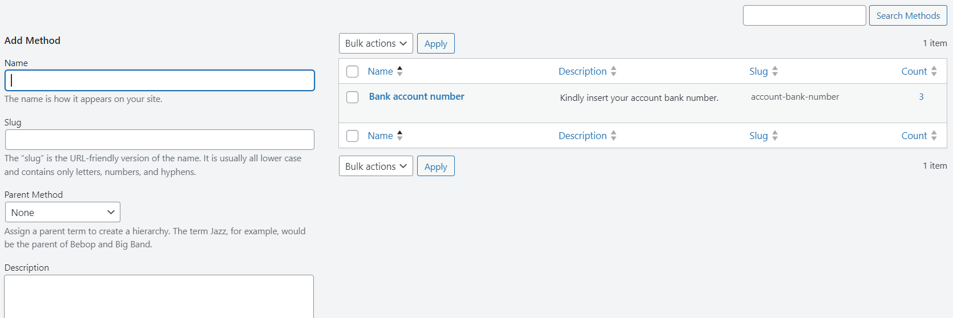Check the select-all box in table footer

tap(353, 136)
